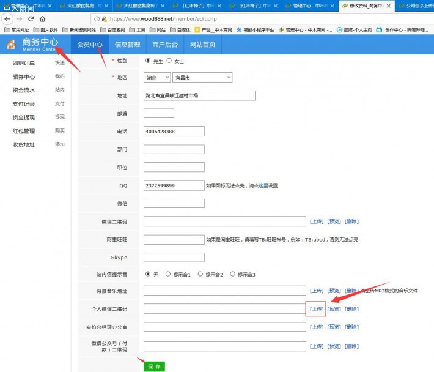The width and height of the screenshot is (434, 372).
Task: Click the address bar lock icon
Action: tap(105, 19)
